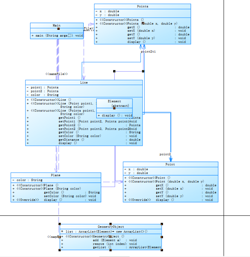Image resolution: width=250 pixels, height=257 pixels.
Task: Click GeometryObject bottom-right corner handle
Action: click(162, 250)
